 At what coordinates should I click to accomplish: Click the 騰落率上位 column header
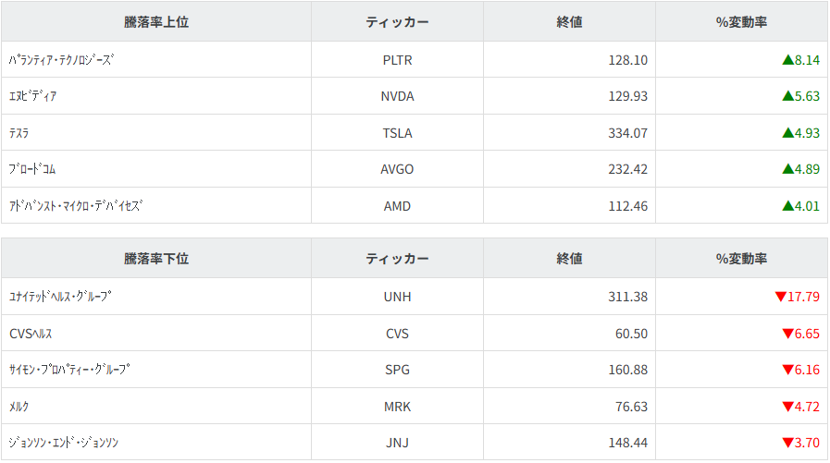[156, 22]
